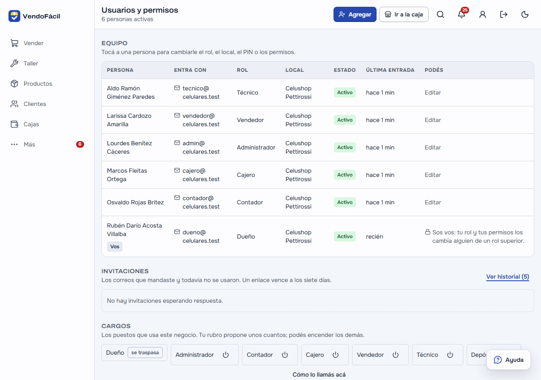Image resolution: width=541 pixels, height=380 pixels.
Task: Click Editar for Marcos Fleitas Ortega
Action: [433, 175]
